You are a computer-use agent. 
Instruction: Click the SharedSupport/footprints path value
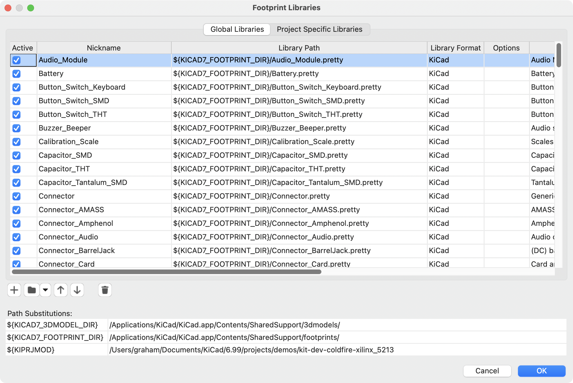[337, 337]
